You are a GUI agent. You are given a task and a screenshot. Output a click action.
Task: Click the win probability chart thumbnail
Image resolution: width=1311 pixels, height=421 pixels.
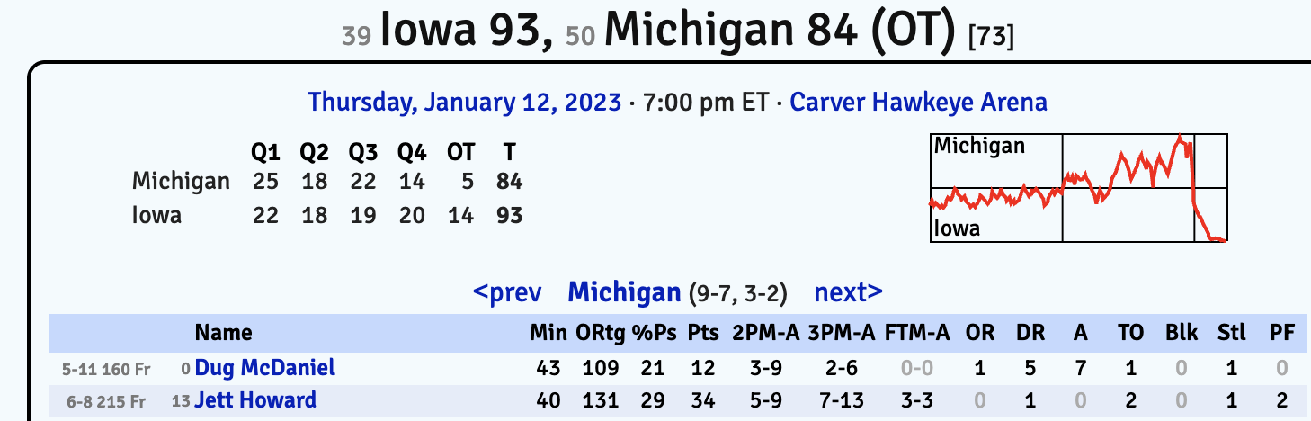click(x=1078, y=188)
